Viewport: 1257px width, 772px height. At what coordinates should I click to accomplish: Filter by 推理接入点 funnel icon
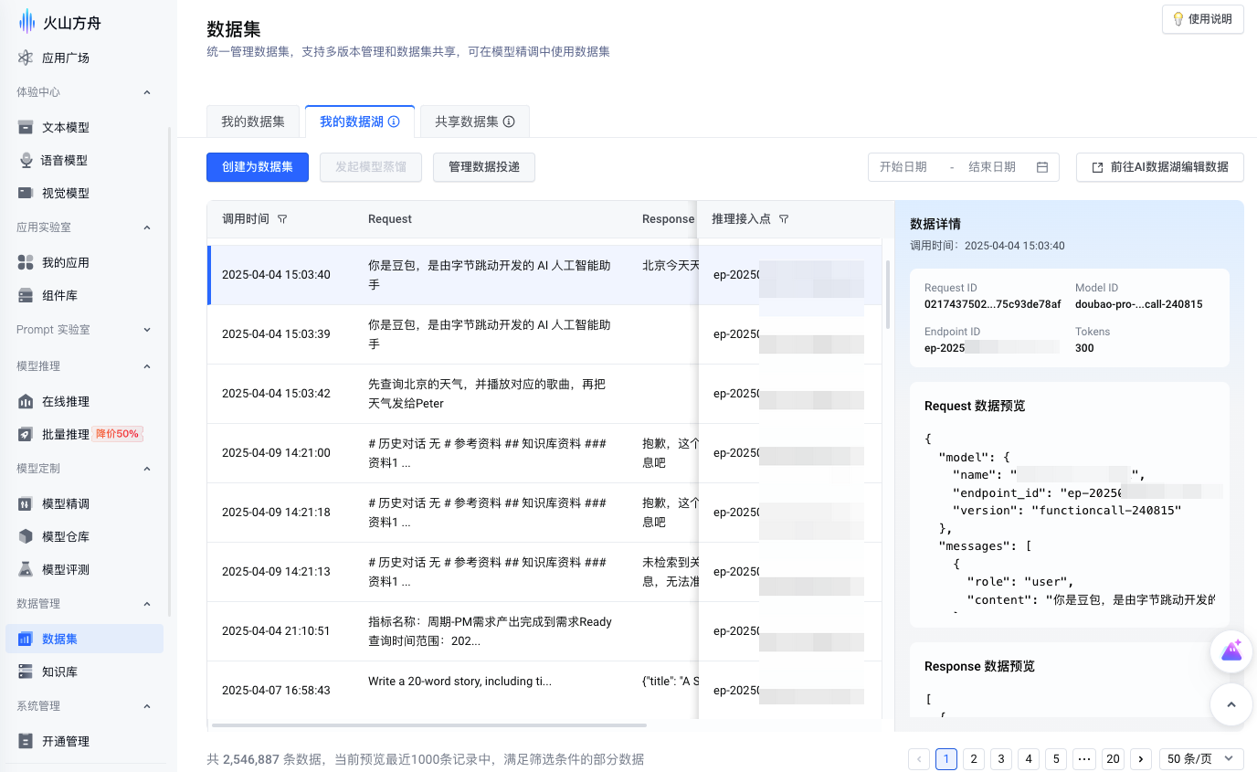(784, 219)
